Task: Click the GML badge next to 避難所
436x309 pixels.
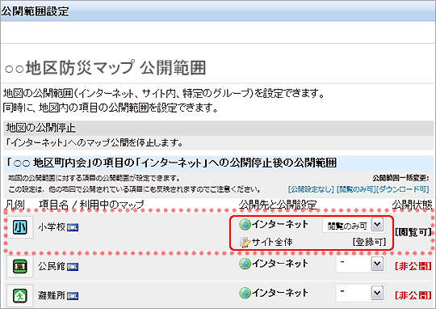Action: 73,296
